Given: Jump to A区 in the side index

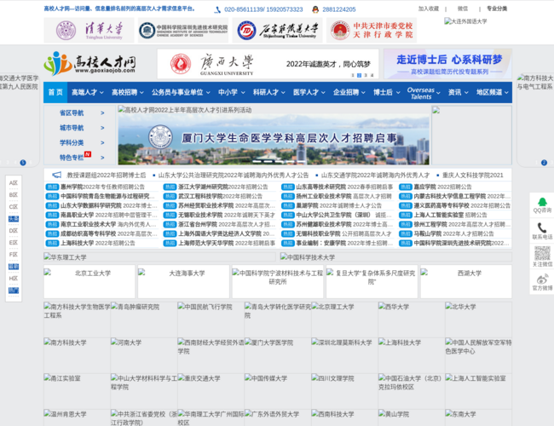Looking at the screenshot, I should (x=14, y=183).
